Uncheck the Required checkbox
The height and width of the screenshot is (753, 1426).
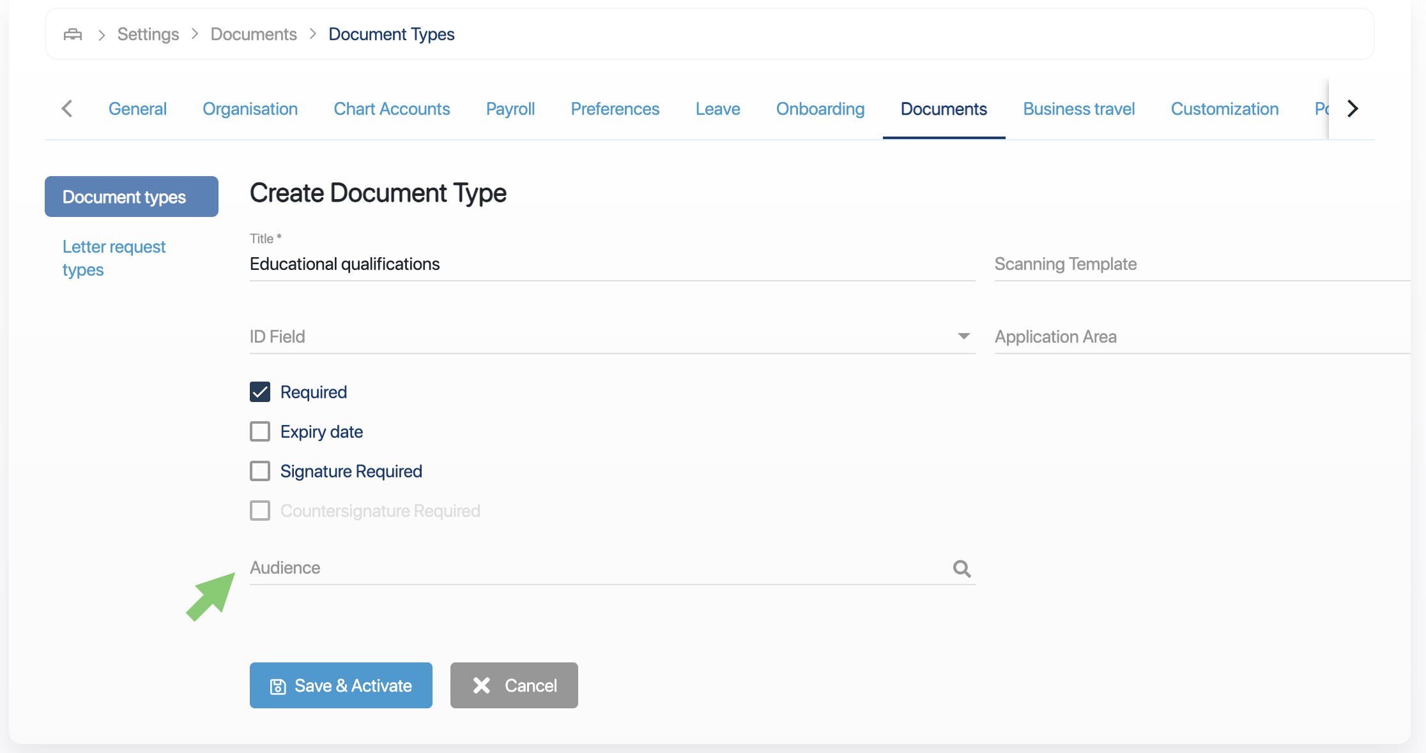point(260,392)
